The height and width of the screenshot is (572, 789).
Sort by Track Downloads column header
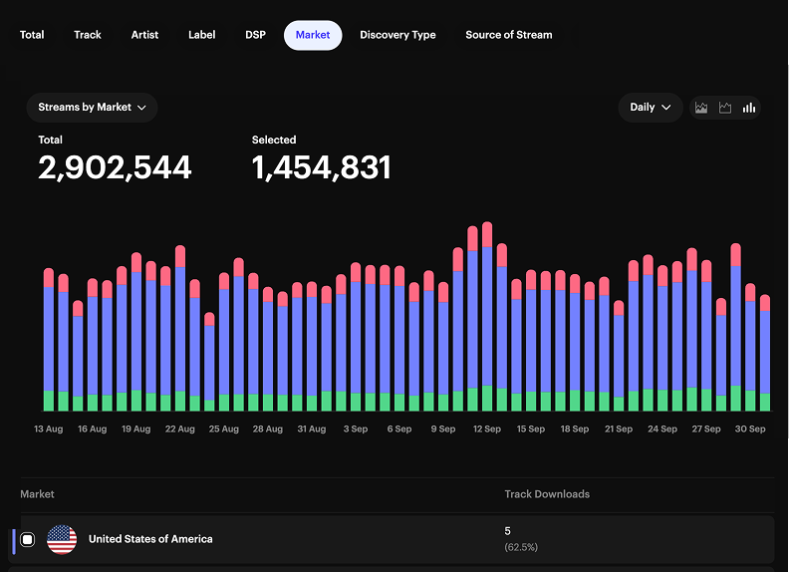click(547, 494)
